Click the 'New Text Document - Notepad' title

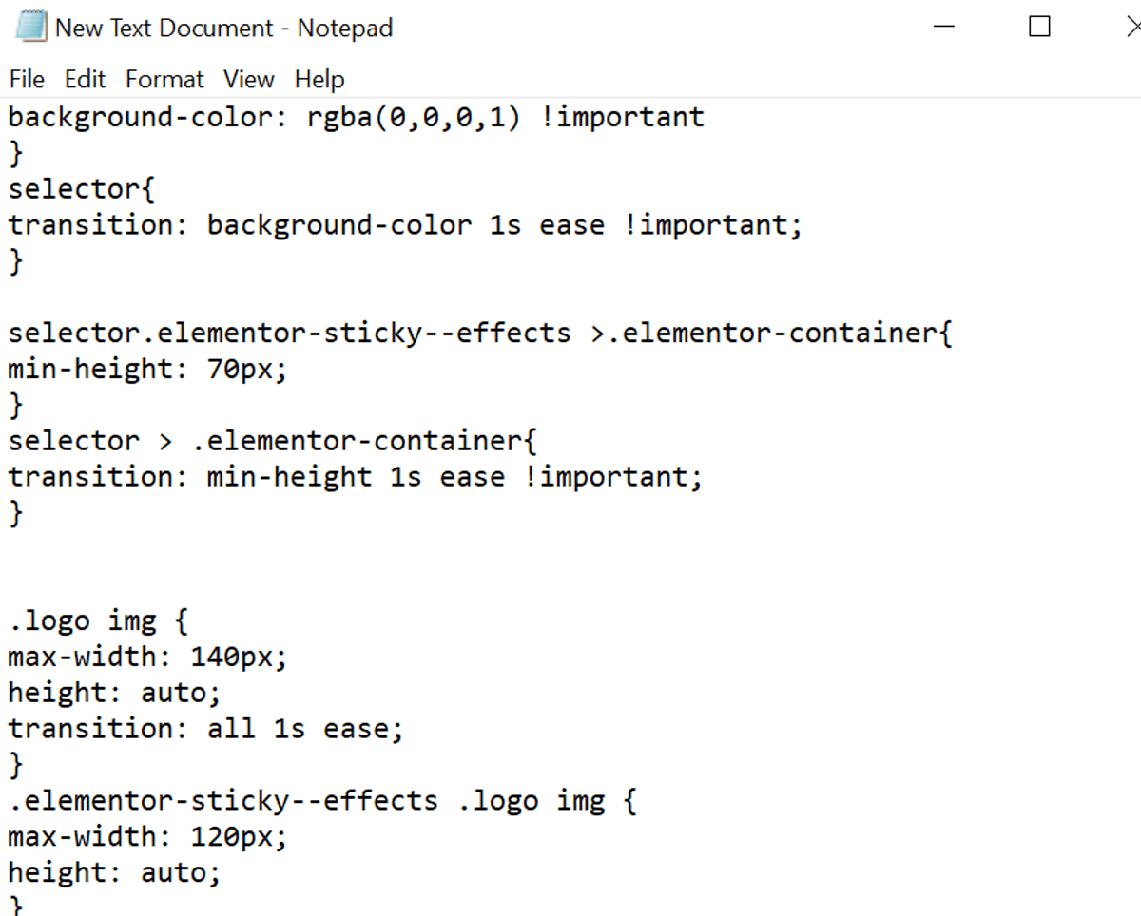223,29
